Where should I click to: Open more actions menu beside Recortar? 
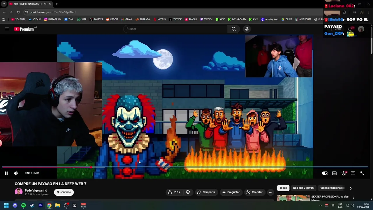click(270, 192)
